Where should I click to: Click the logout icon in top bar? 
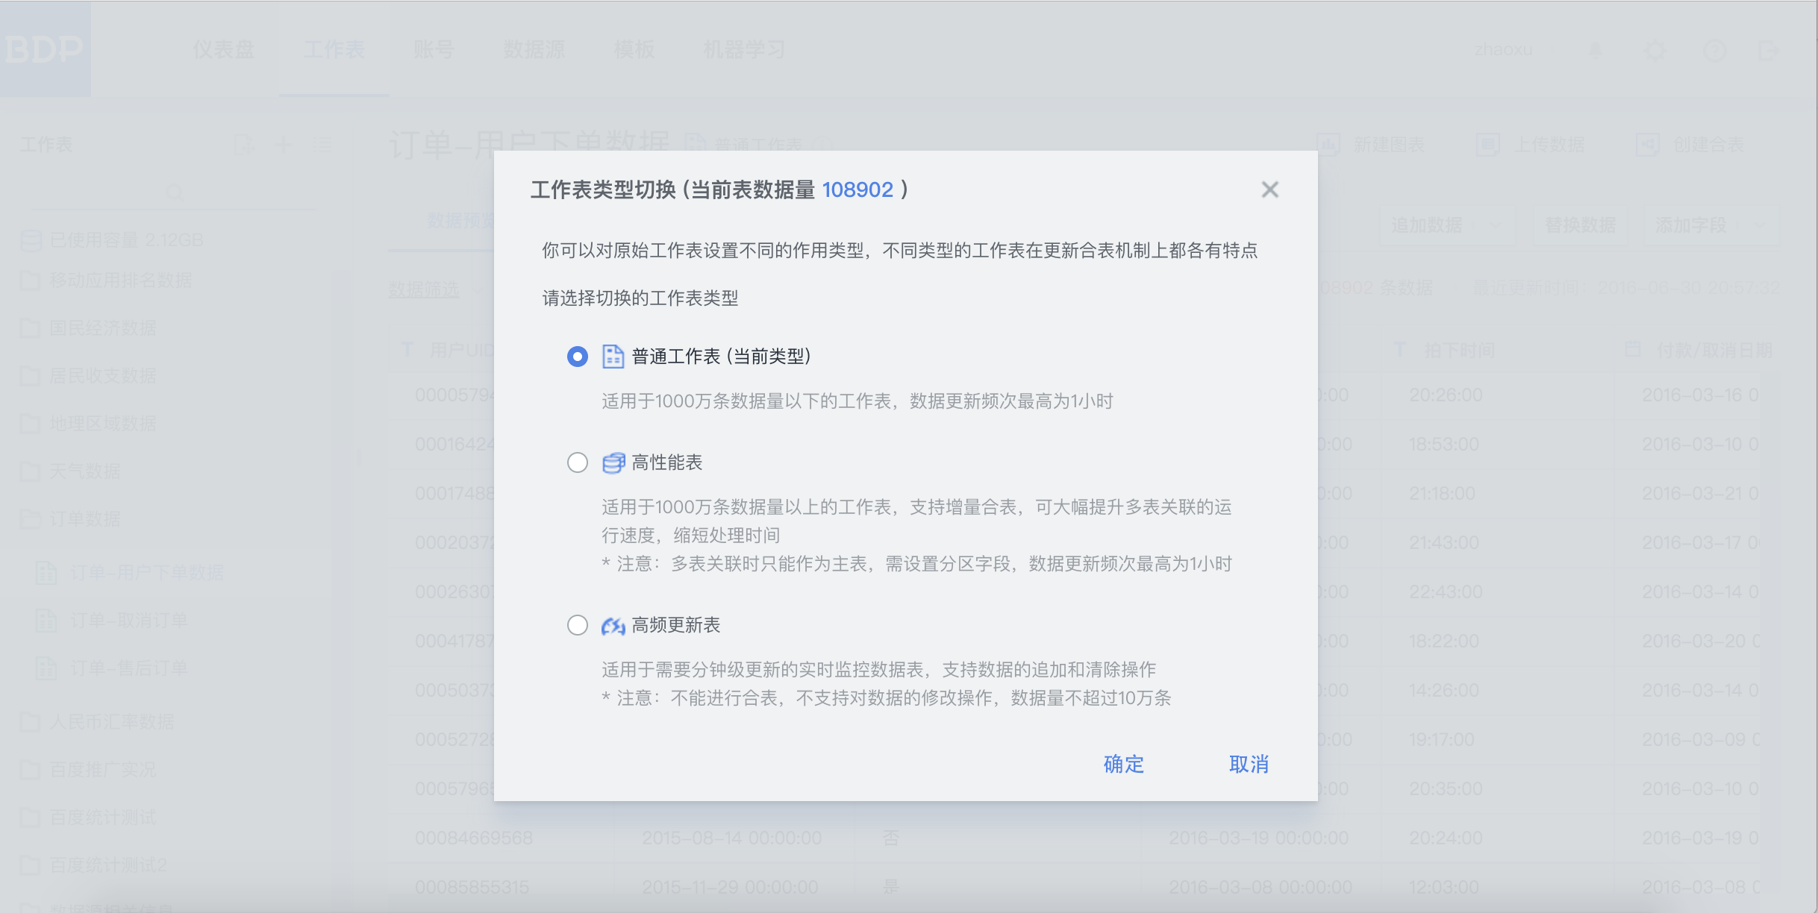1768,51
